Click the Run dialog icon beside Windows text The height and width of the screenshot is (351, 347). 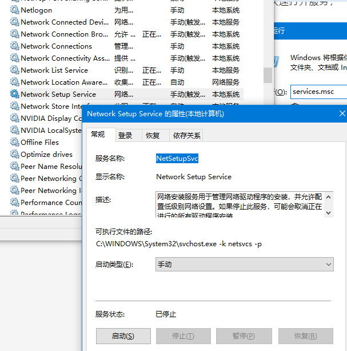[x=276, y=62]
